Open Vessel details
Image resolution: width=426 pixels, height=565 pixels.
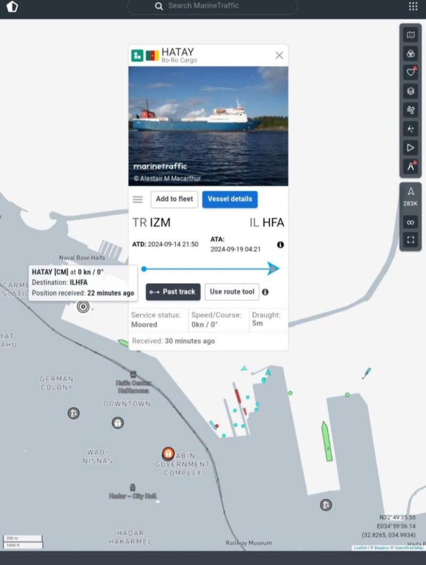[x=230, y=199]
